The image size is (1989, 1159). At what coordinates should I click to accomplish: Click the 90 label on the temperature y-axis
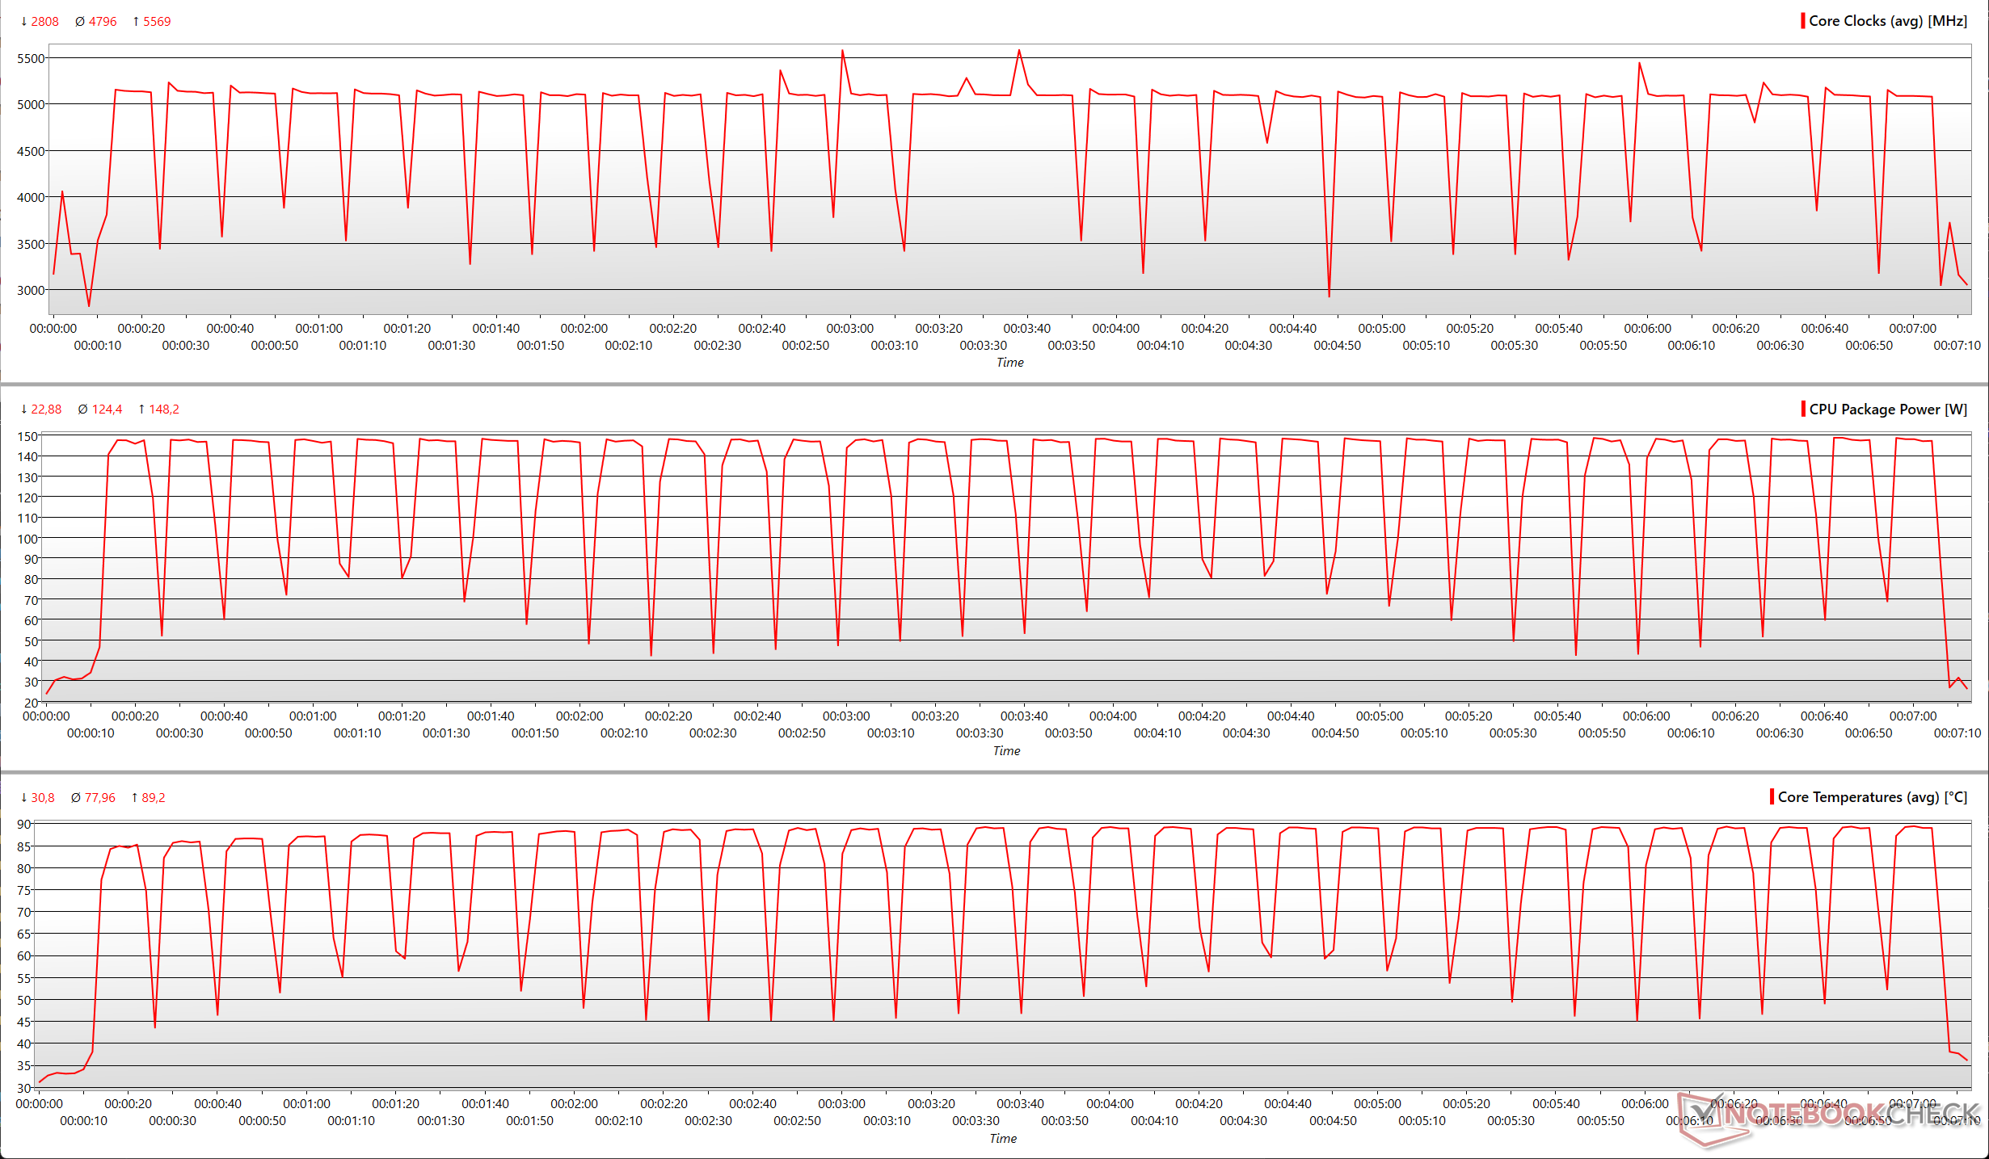tap(24, 825)
